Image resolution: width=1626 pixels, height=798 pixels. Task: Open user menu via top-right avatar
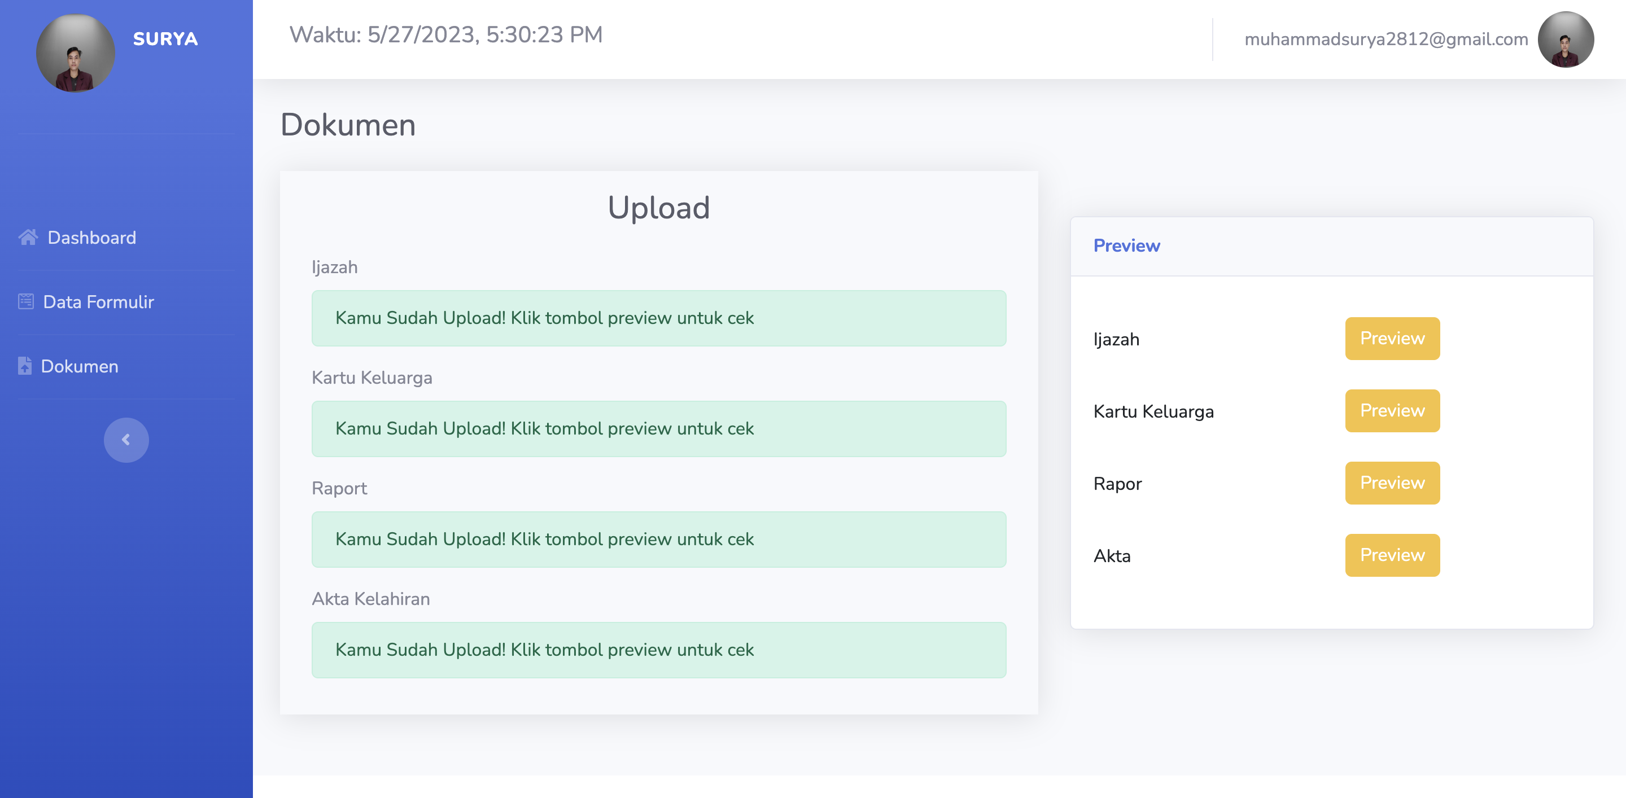point(1565,39)
